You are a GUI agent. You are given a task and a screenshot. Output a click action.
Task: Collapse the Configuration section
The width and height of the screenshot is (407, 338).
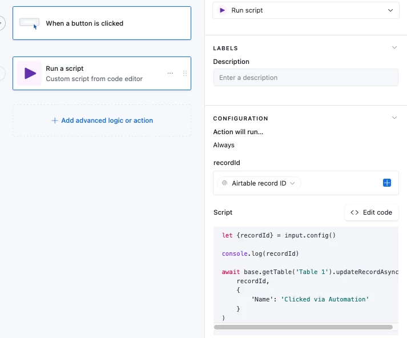(x=394, y=118)
